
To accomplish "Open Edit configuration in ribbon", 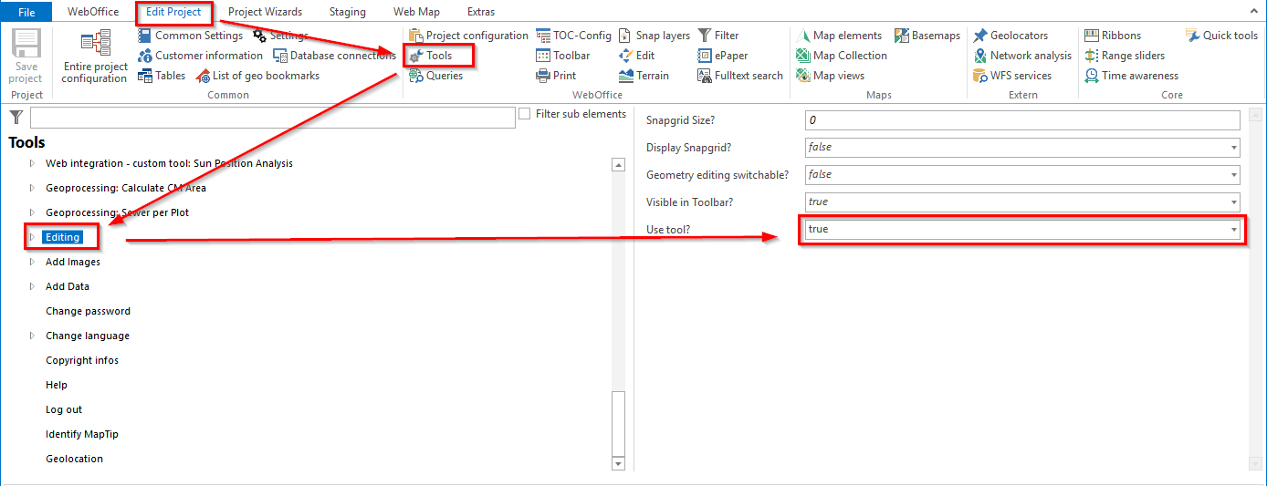I will tap(636, 56).
